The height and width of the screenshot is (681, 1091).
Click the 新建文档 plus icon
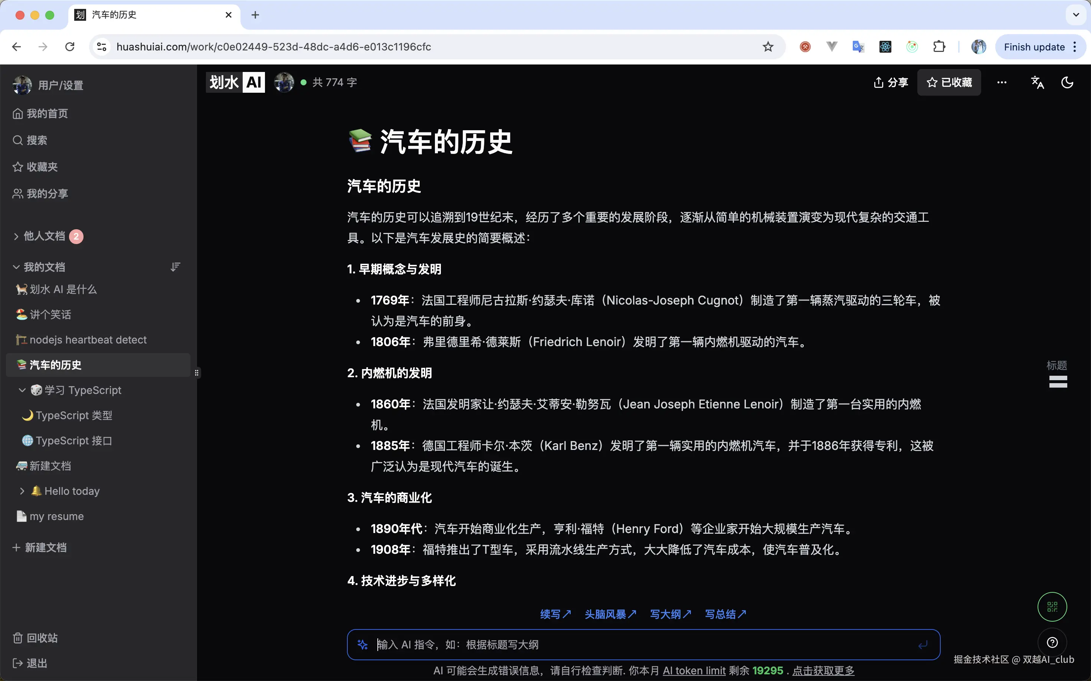click(x=17, y=547)
